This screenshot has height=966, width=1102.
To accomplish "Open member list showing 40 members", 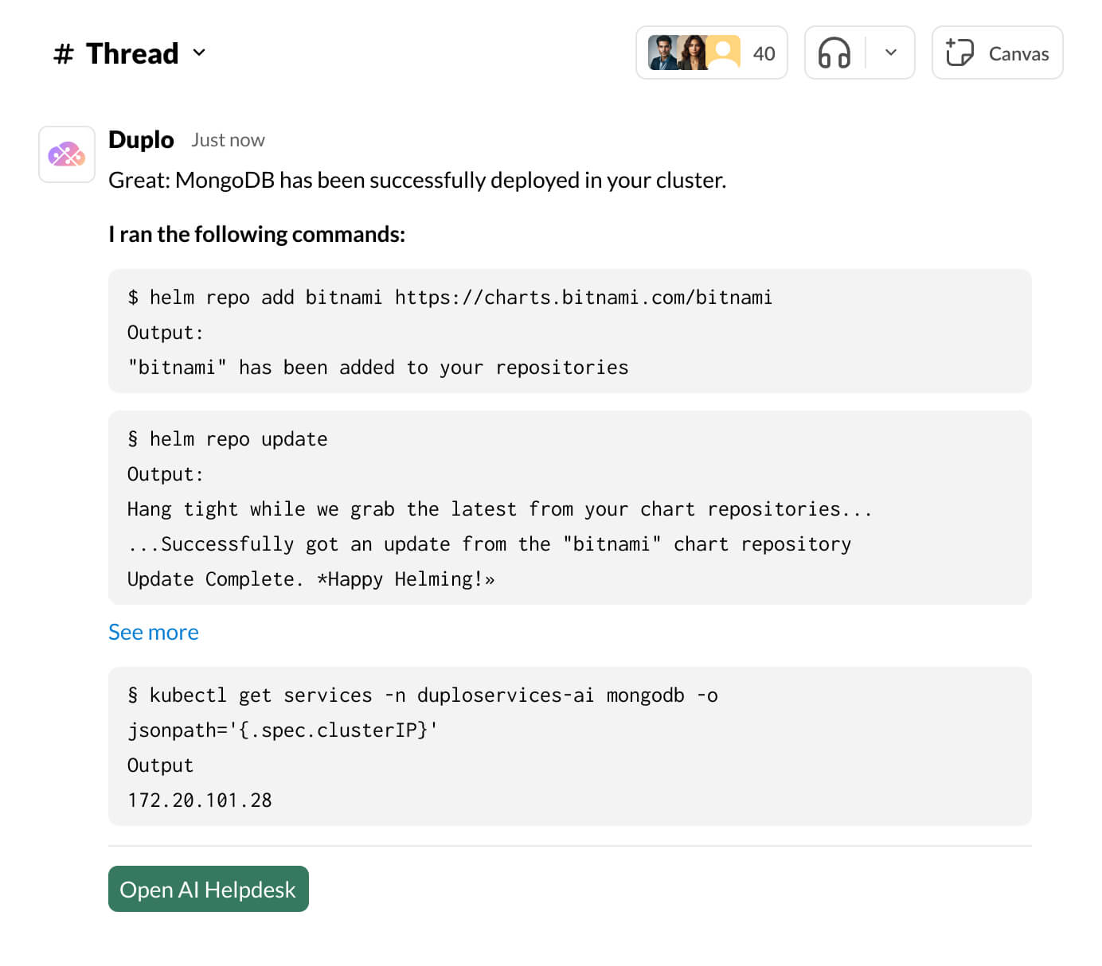I will [764, 53].
